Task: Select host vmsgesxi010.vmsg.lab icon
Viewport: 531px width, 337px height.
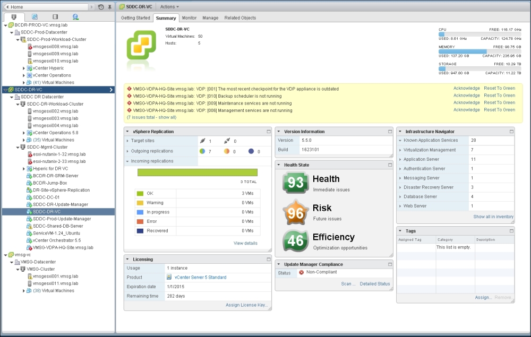Action: tap(29, 61)
